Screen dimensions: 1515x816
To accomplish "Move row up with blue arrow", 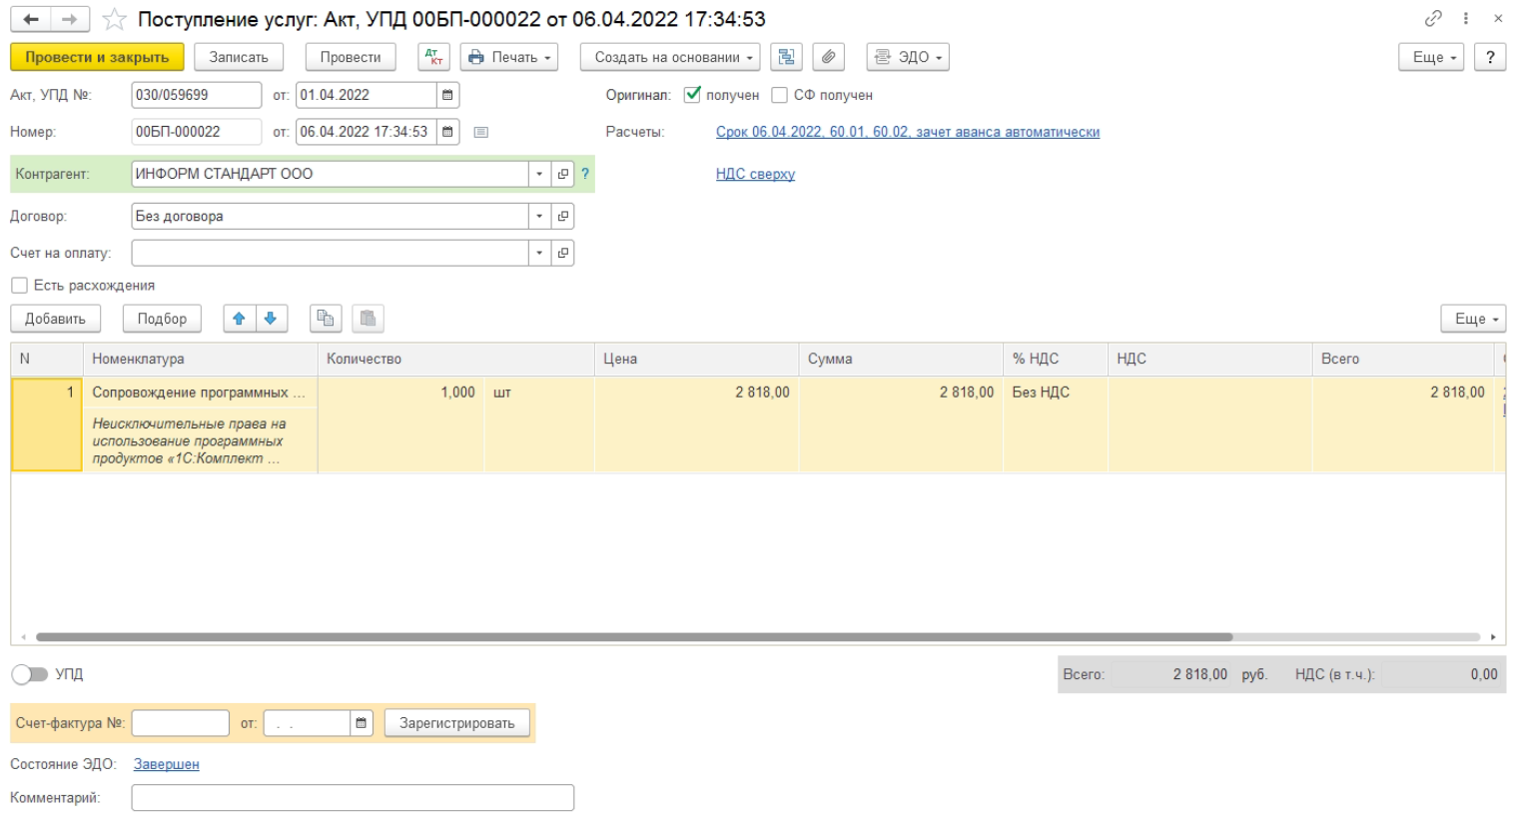I will click(x=239, y=319).
